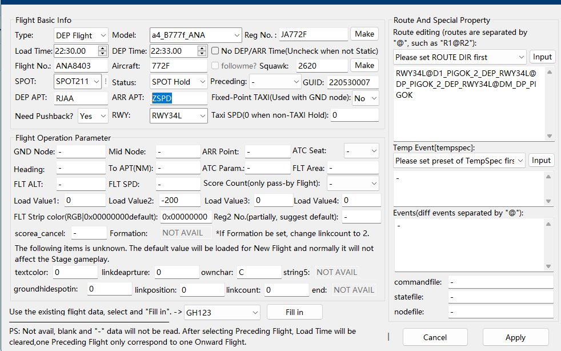Click the Load Time spinner arrows
This screenshot has height=351, width=561.
tap(103, 51)
